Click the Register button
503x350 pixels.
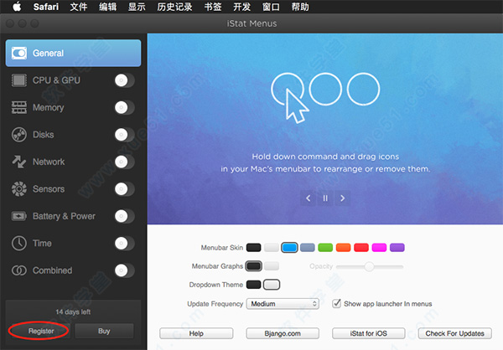tap(41, 331)
